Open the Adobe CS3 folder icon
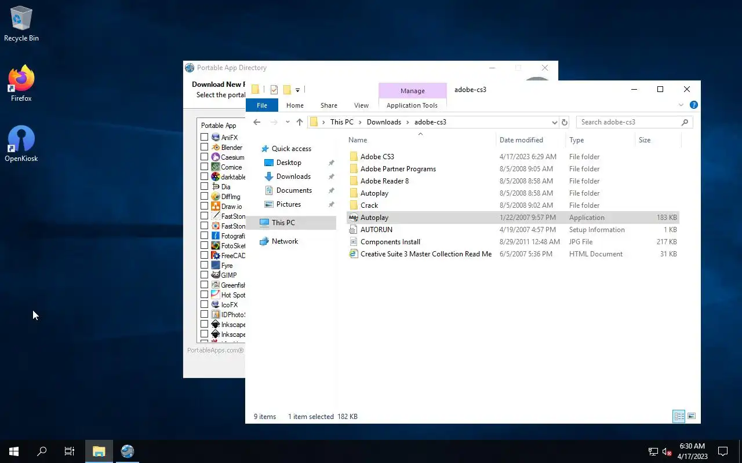742x463 pixels. [x=354, y=157]
